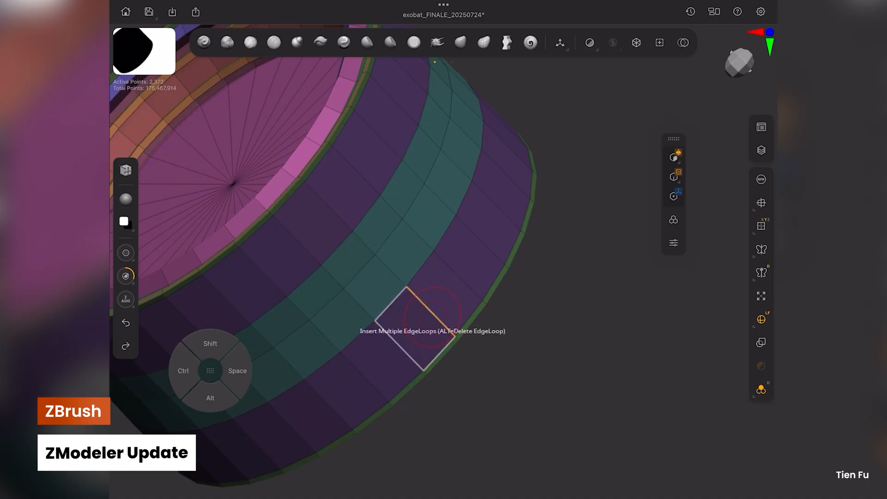Click the Save project icon
Image resolution: width=887 pixels, height=499 pixels.
click(x=149, y=12)
